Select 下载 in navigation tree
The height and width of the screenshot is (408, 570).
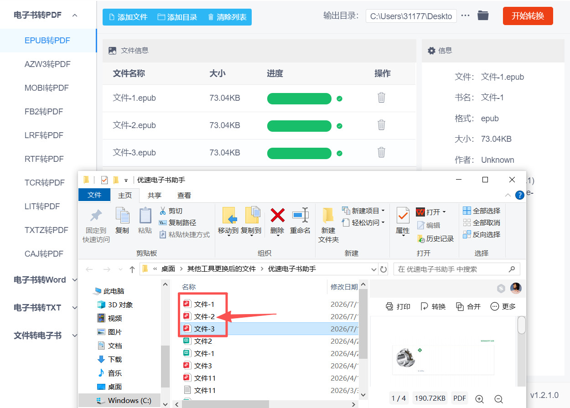[x=109, y=359]
